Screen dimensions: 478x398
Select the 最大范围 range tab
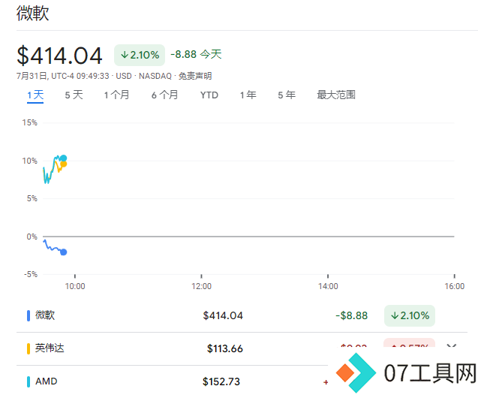click(x=336, y=95)
